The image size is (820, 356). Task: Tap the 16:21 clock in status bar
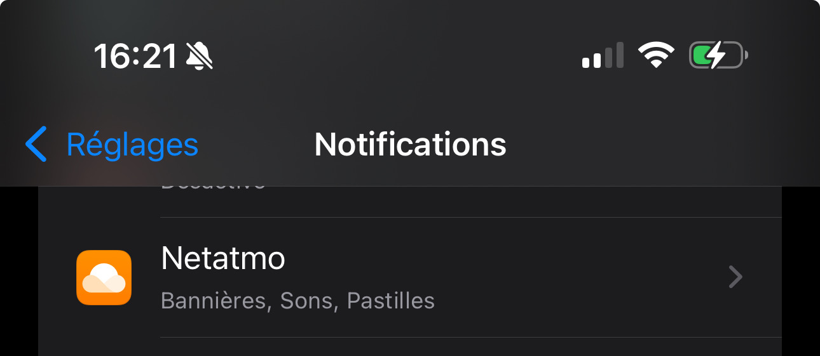pyautogui.click(x=135, y=56)
